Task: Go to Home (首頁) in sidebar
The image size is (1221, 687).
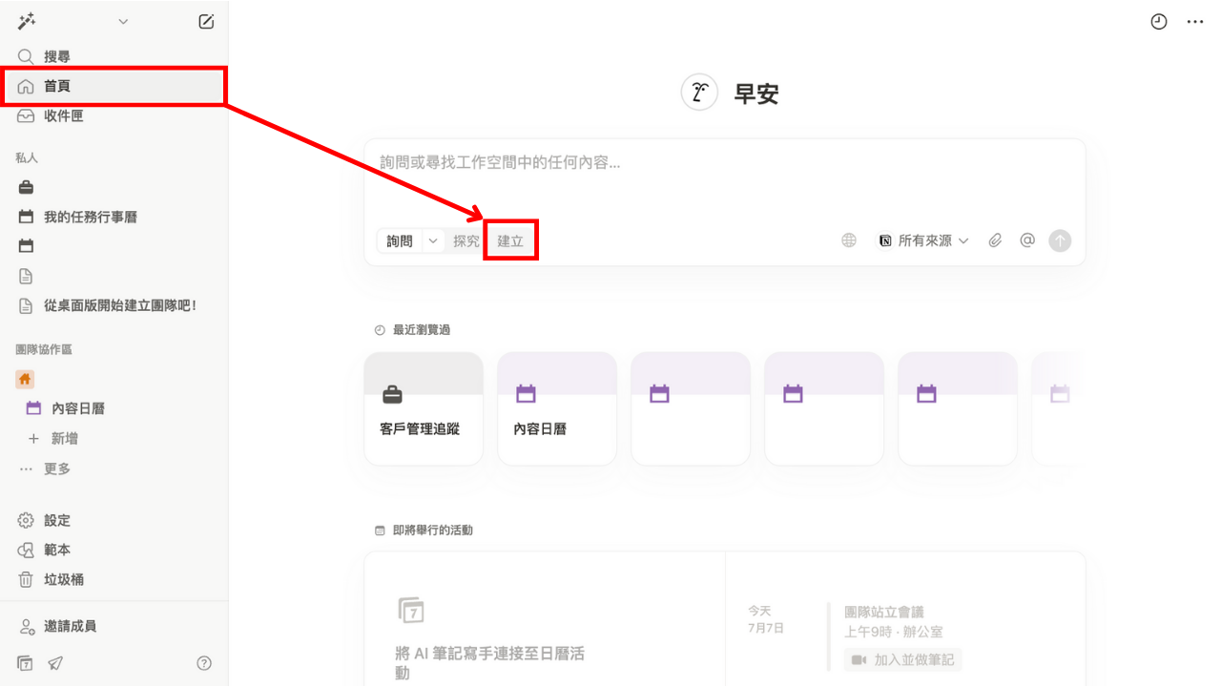Action: coord(114,86)
